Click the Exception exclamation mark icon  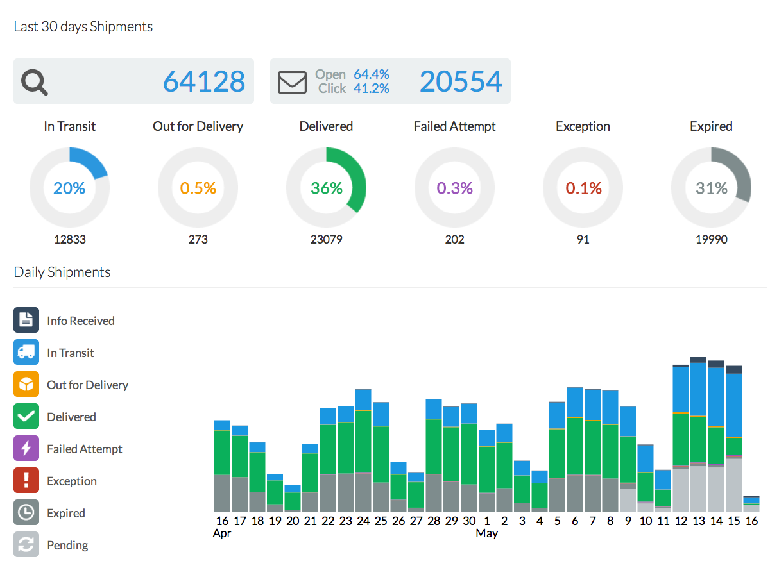coord(26,480)
